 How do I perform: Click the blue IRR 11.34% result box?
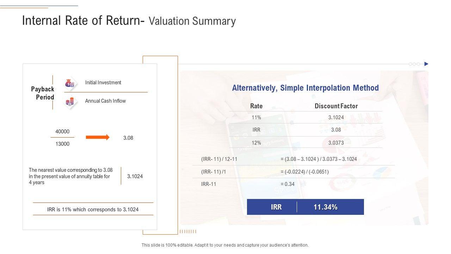(x=305, y=207)
